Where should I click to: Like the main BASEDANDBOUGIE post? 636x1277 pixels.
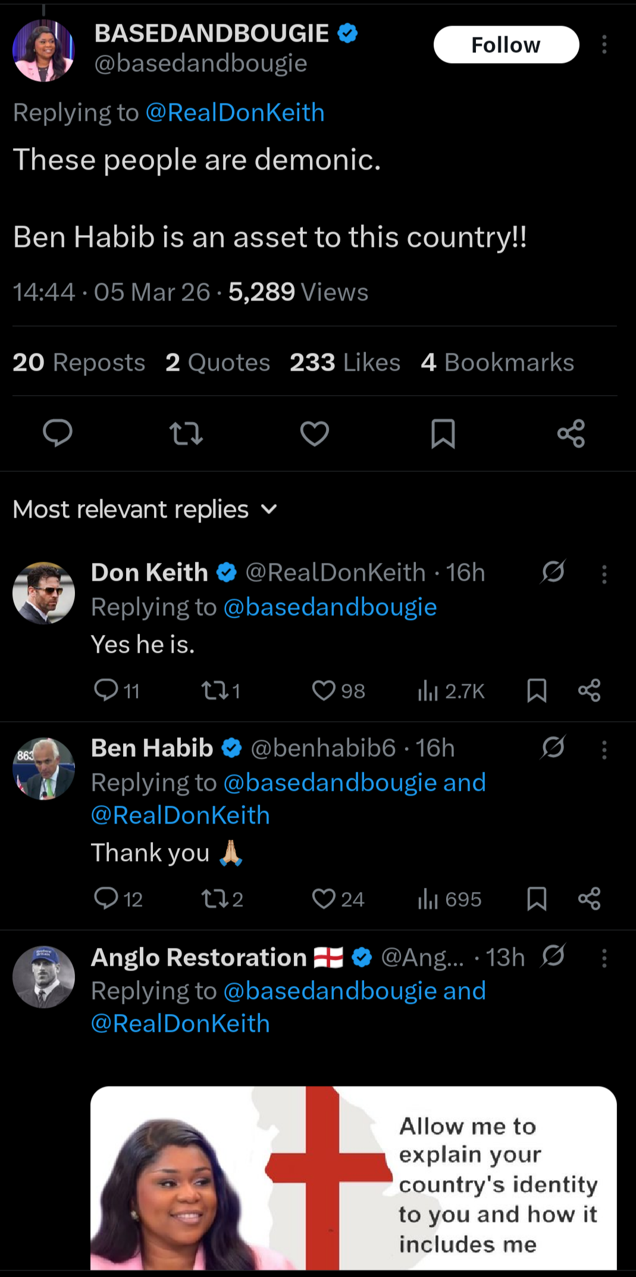click(315, 433)
